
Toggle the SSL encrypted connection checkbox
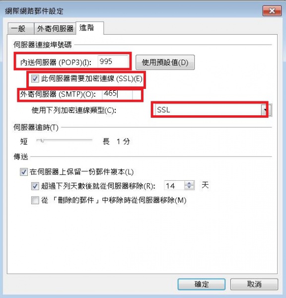pyautogui.click(x=35, y=78)
